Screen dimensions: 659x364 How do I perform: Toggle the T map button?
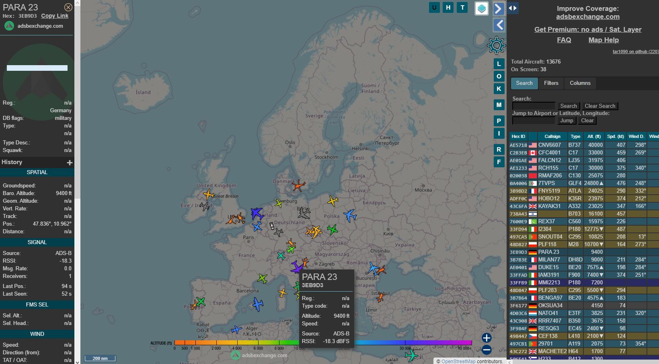pyautogui.click(x=462, y=7)
